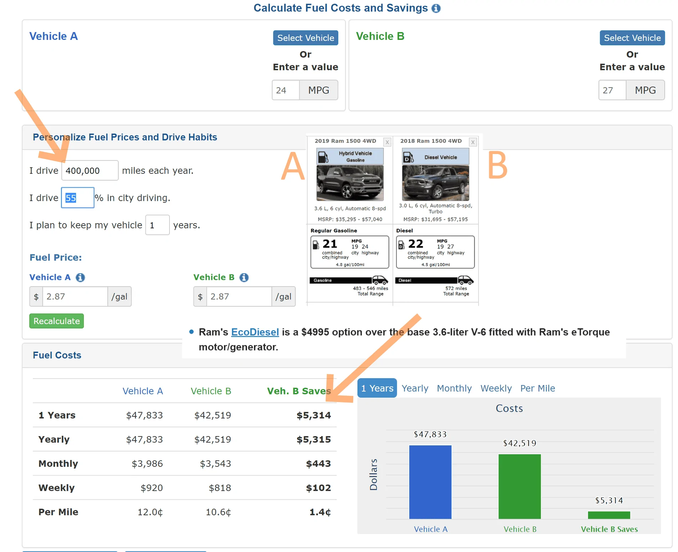The image size is (678, 552).
Task: Click car icon on Gasoline range bar
Action: [380, 280]
